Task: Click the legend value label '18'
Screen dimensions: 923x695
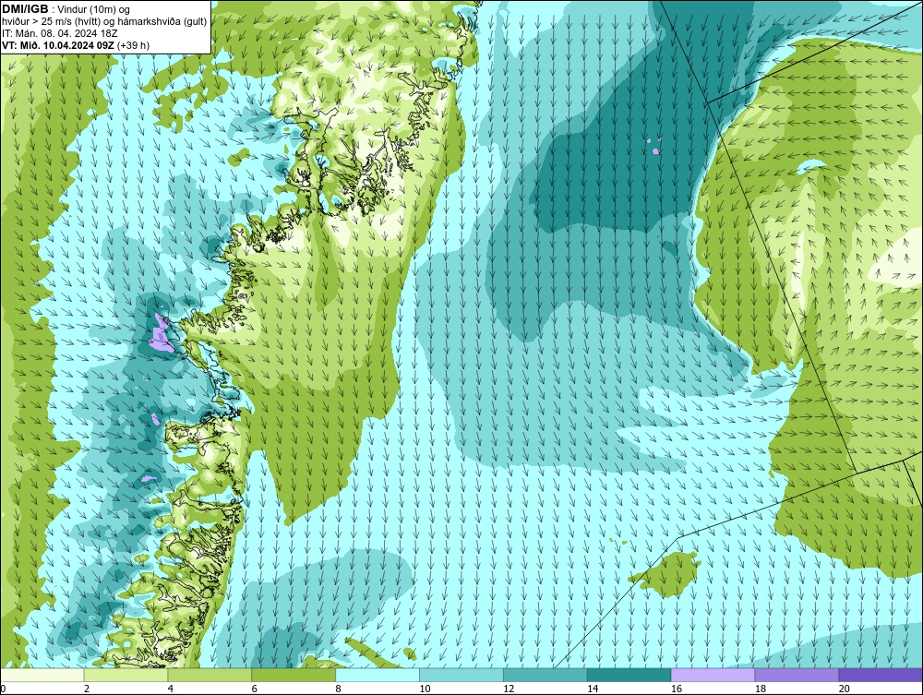Action: click(x=760, y=689)
